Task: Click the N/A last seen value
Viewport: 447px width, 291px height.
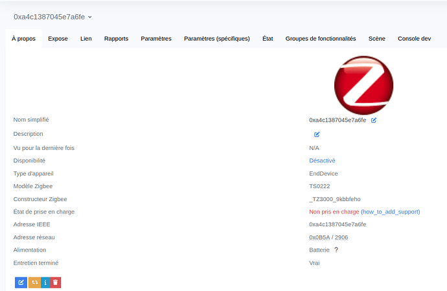Action: 314,148
